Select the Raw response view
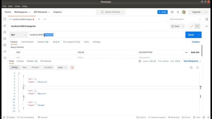 coord(25,67)
